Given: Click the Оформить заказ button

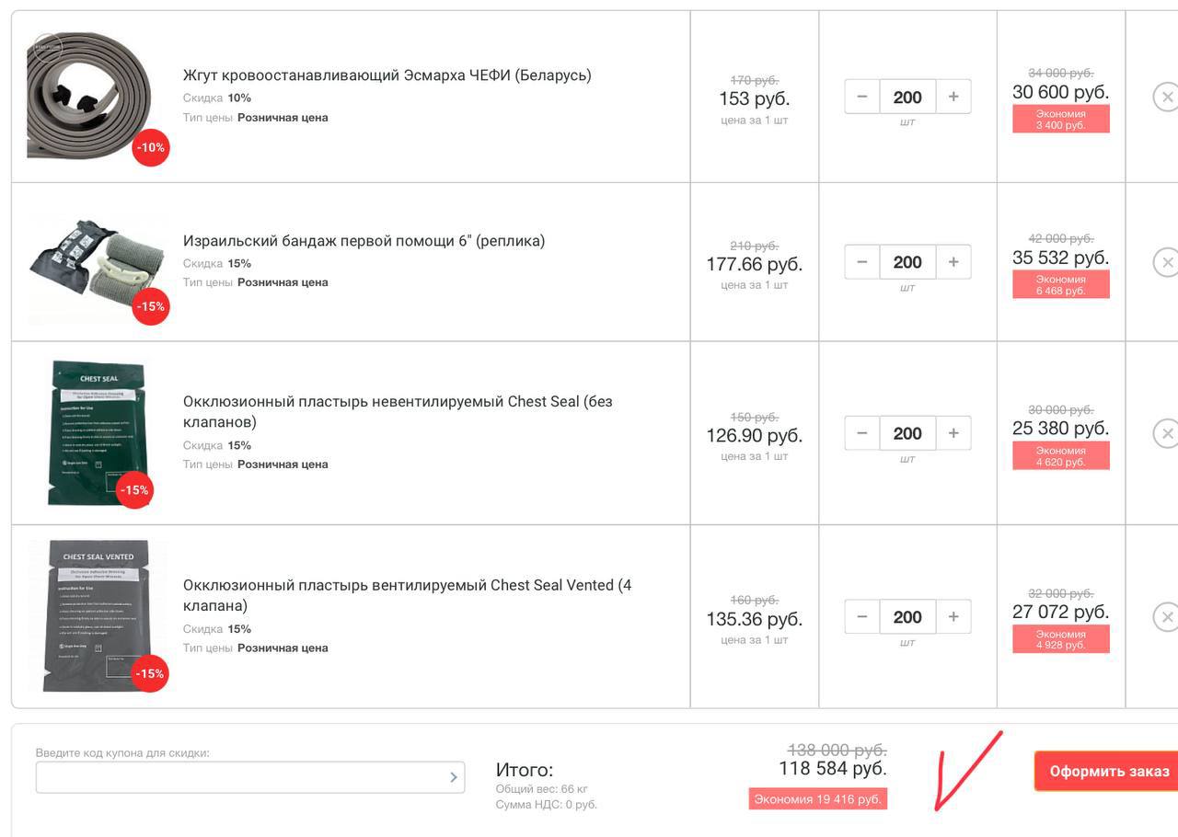Looking at the screenshot, I should (1108, 771).
